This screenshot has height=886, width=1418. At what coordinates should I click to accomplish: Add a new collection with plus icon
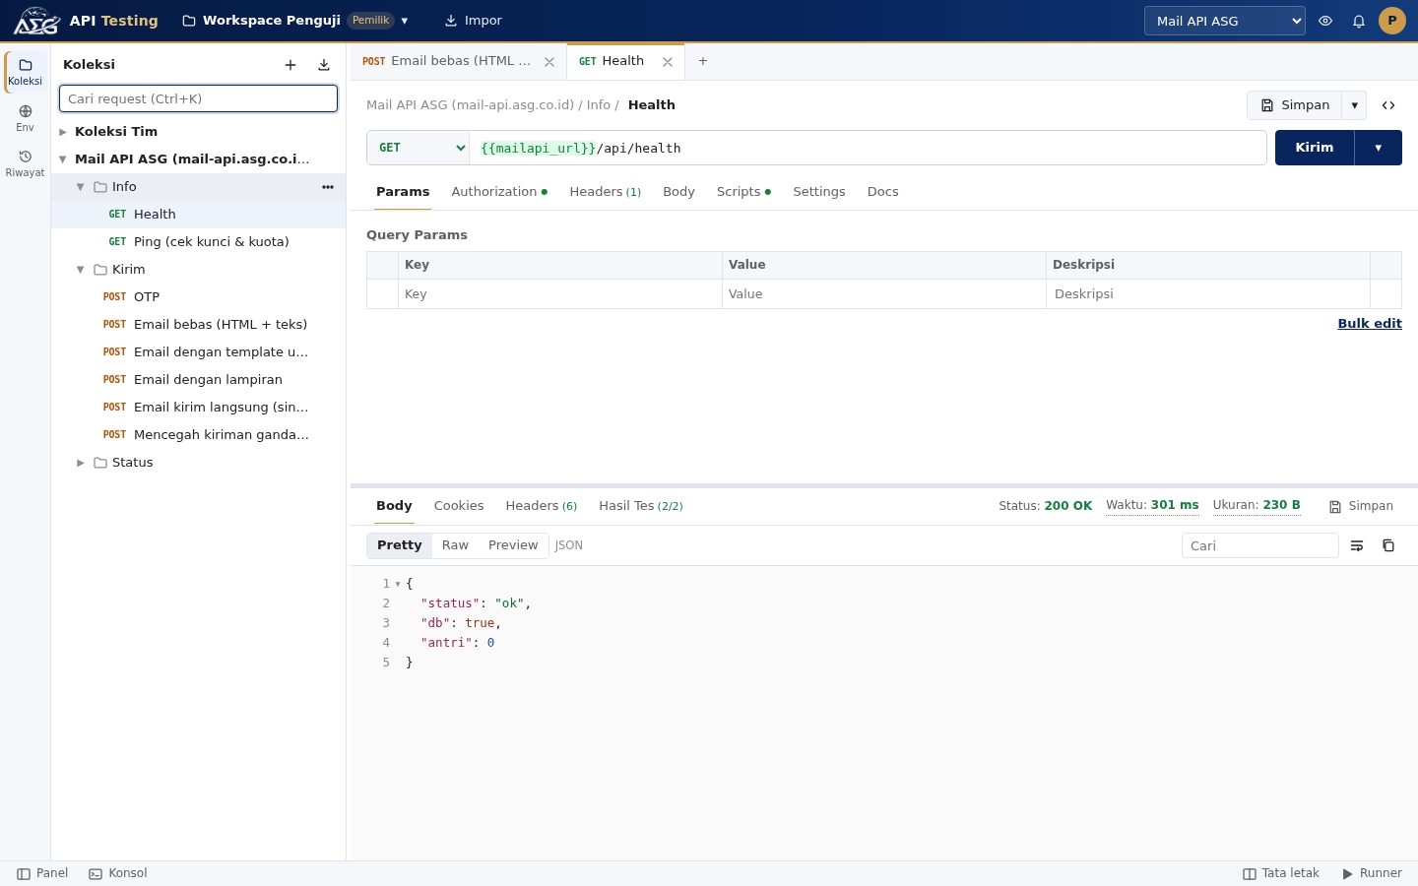tap(290, 65)
